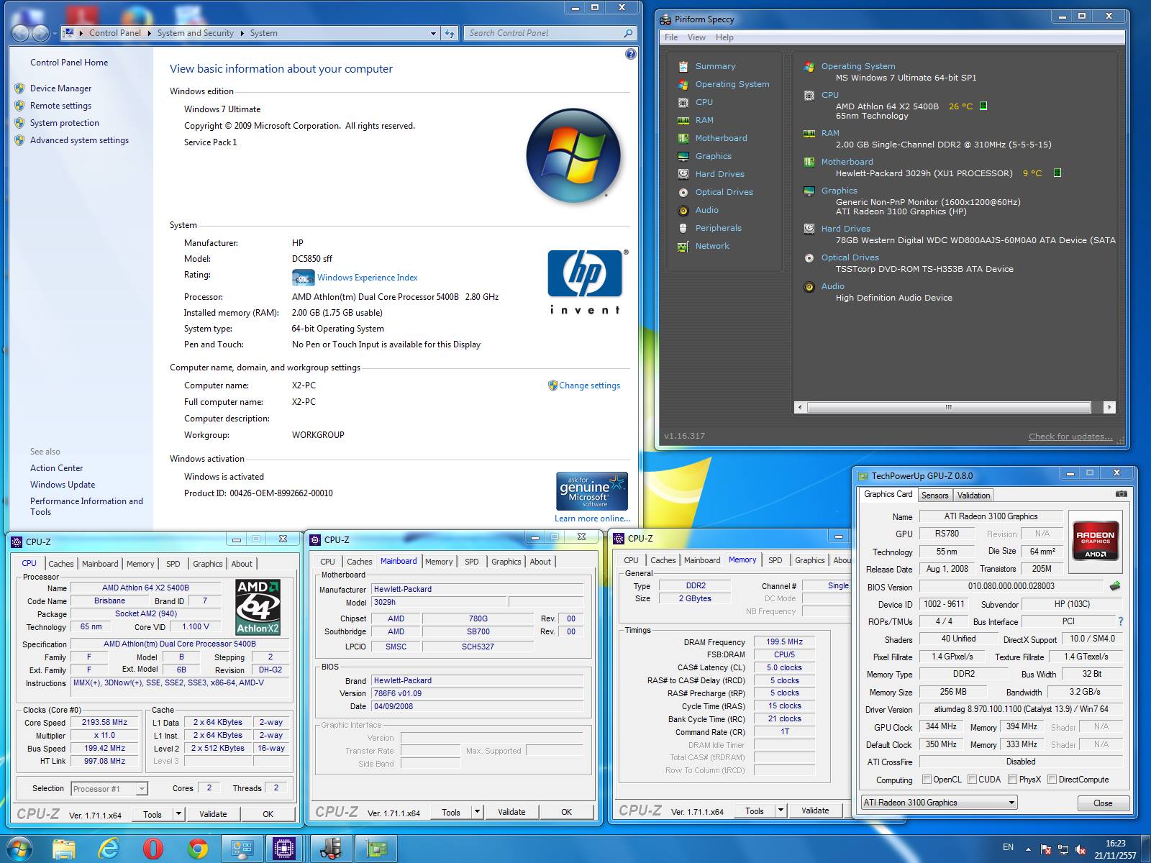Enable the OpenCL checkbox
The image size is (1151, 863).
[927, 780]
